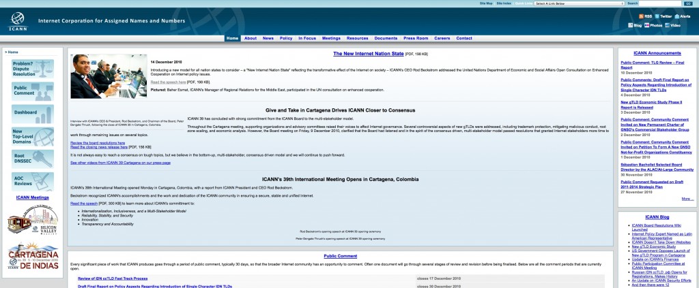Open the Resources nav menu
The height and width of the screenshot is (288, 699).
(x=358, y=38)
